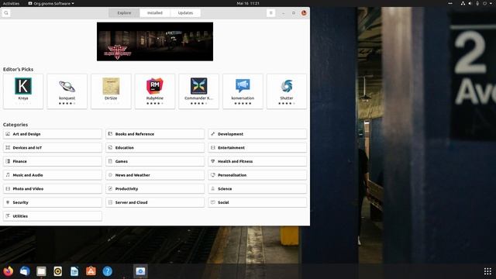Open the DirSize app tile

111,91
